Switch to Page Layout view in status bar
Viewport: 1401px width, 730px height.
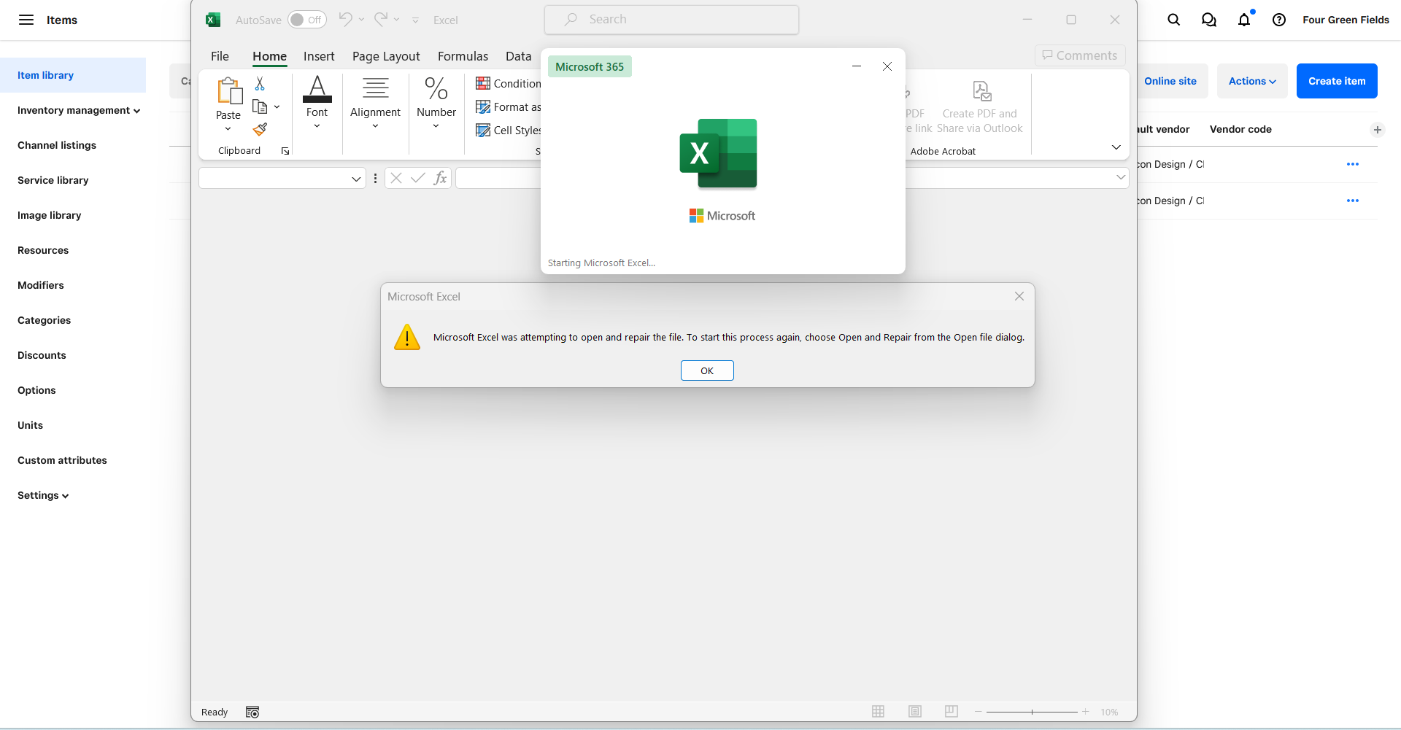click(x=915, y=712)
